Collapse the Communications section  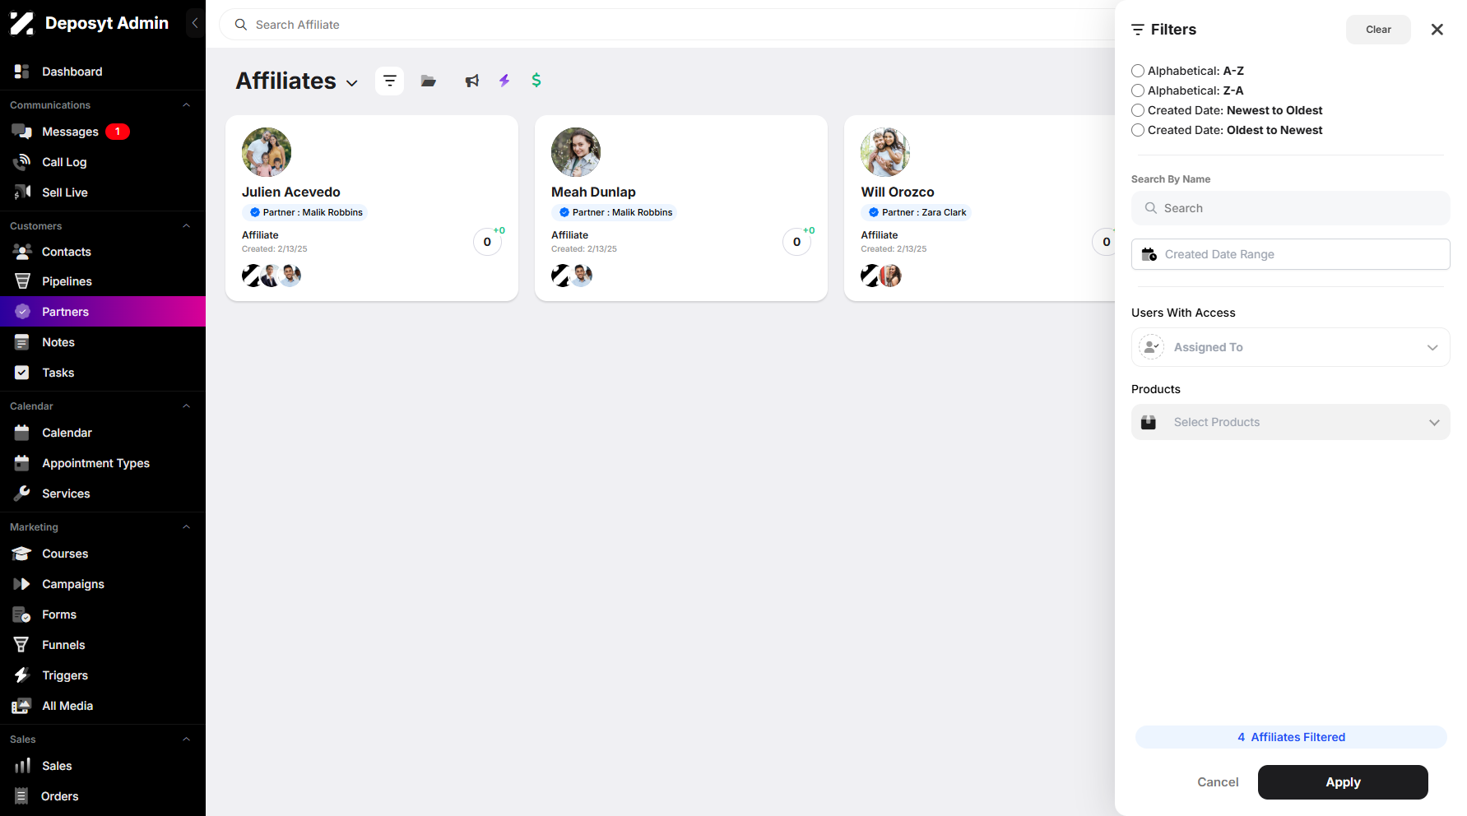pyautogui.click(x=186, y=105)
